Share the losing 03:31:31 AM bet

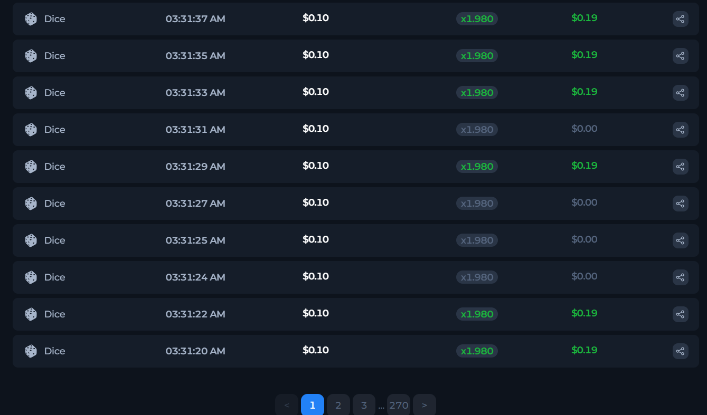pos(680,130)
